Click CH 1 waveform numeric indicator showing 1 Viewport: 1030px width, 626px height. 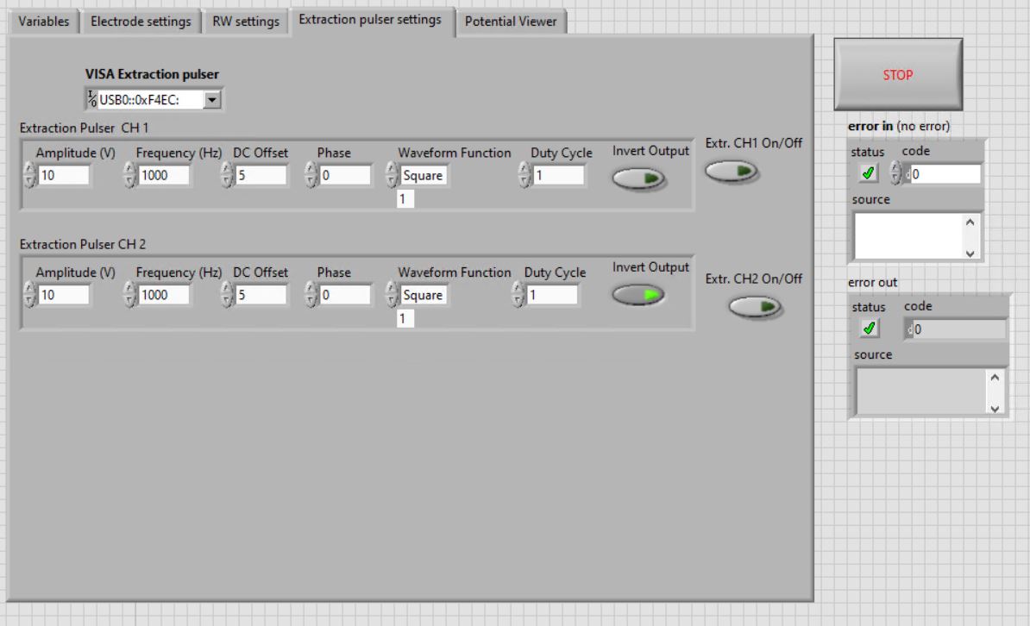tap(405, 199)
